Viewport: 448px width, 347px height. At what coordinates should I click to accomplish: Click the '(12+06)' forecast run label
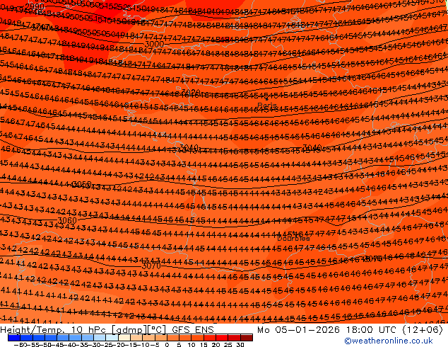[x=423, y=330]
